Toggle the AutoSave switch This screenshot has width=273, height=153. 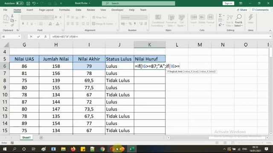tap(20, 3)
